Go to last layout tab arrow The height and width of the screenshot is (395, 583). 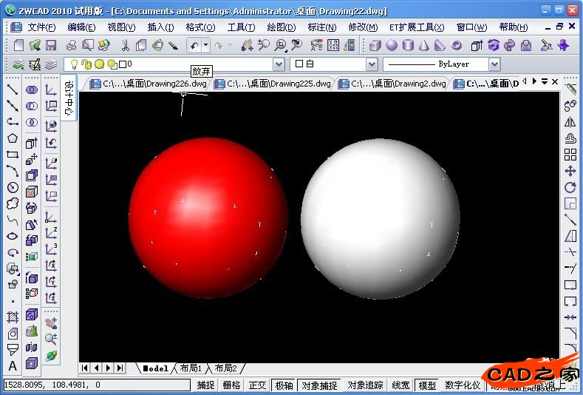120,368
